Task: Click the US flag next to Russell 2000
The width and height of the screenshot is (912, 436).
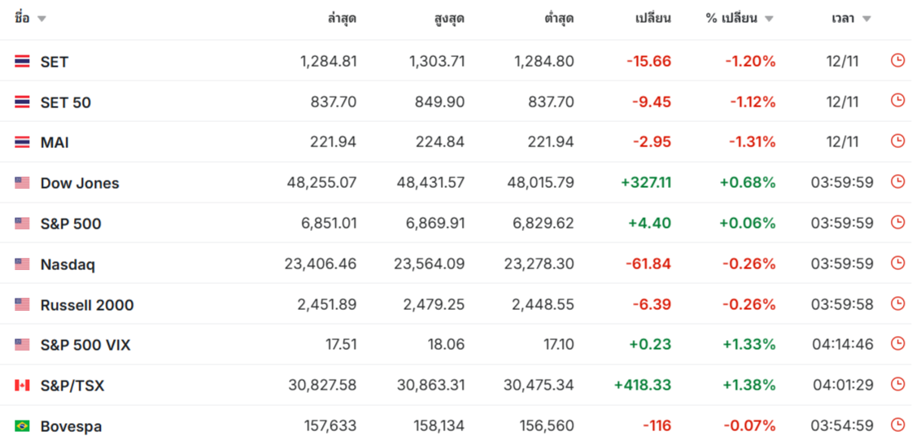Action: point(22,304)
